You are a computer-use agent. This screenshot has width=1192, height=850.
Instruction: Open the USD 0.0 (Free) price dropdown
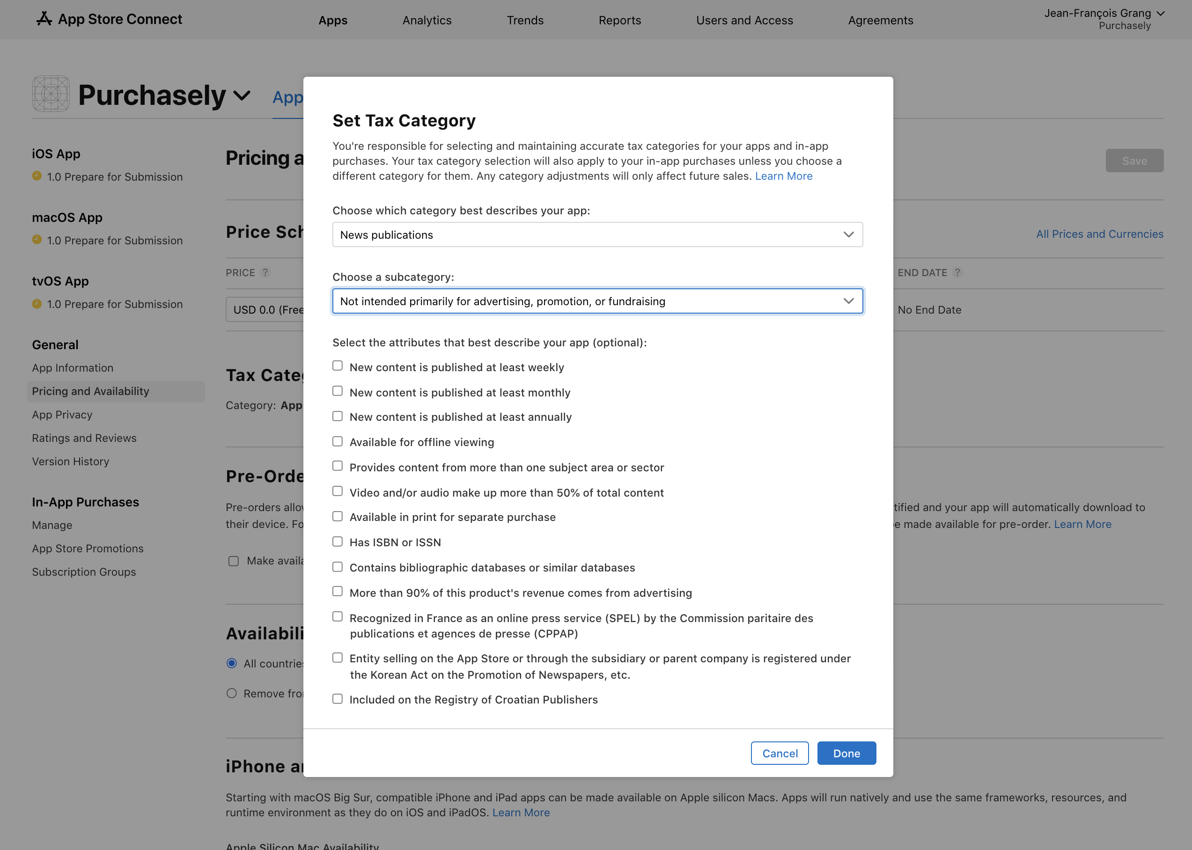click(265, 309)
